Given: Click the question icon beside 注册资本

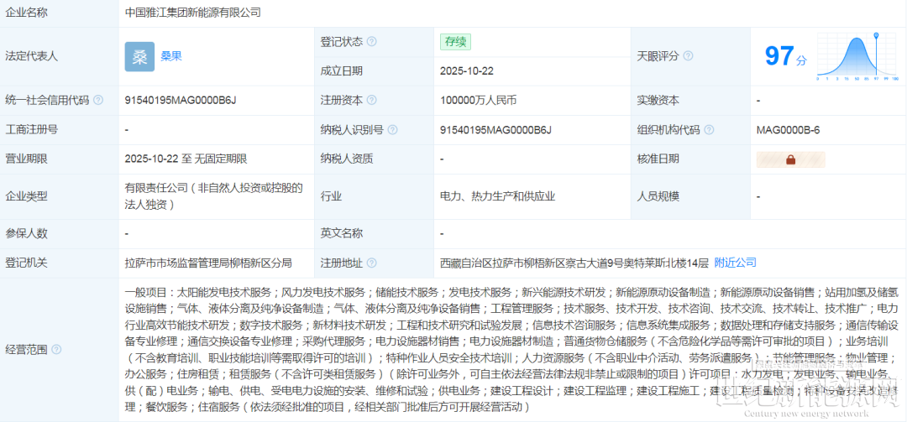Looking at the screenshot, I should [x=371, y=101].
